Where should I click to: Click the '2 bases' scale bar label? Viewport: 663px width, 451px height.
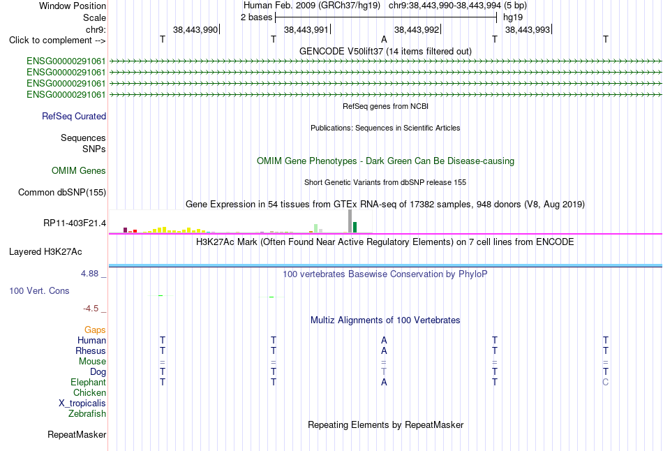point(257,17)
